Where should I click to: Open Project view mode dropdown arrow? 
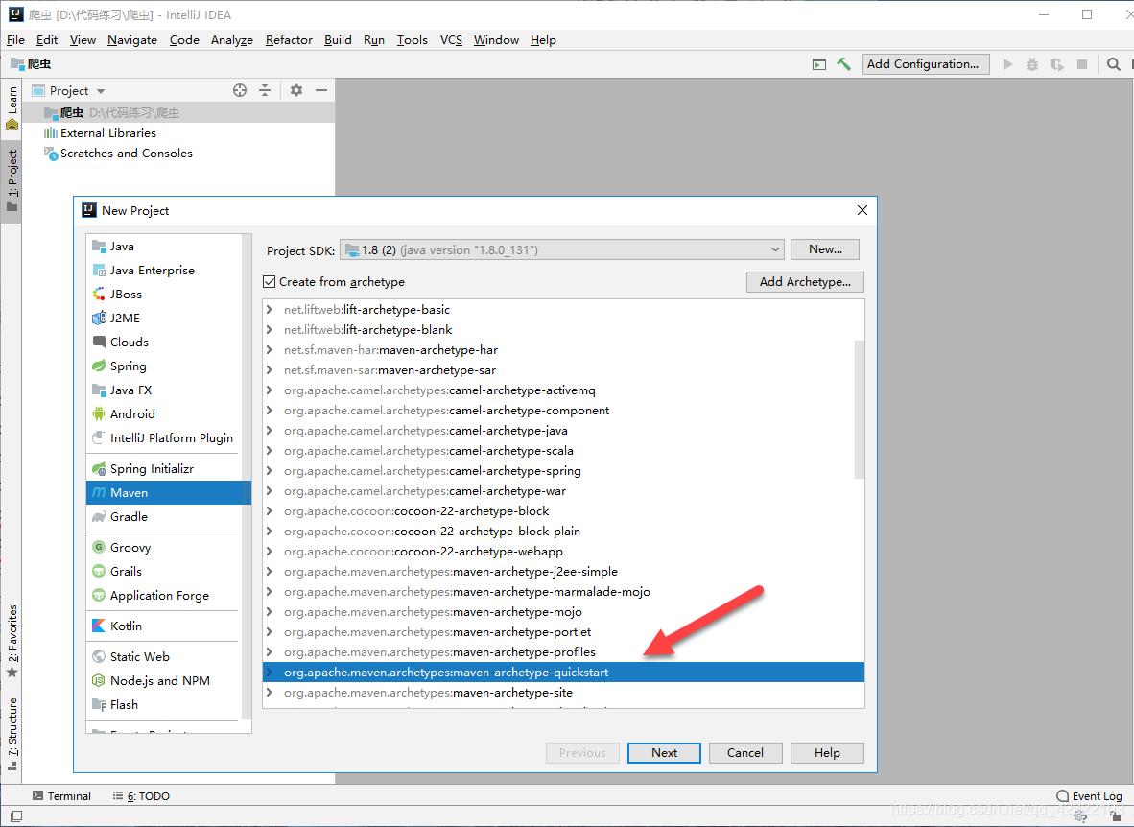[x=101, y=91]
